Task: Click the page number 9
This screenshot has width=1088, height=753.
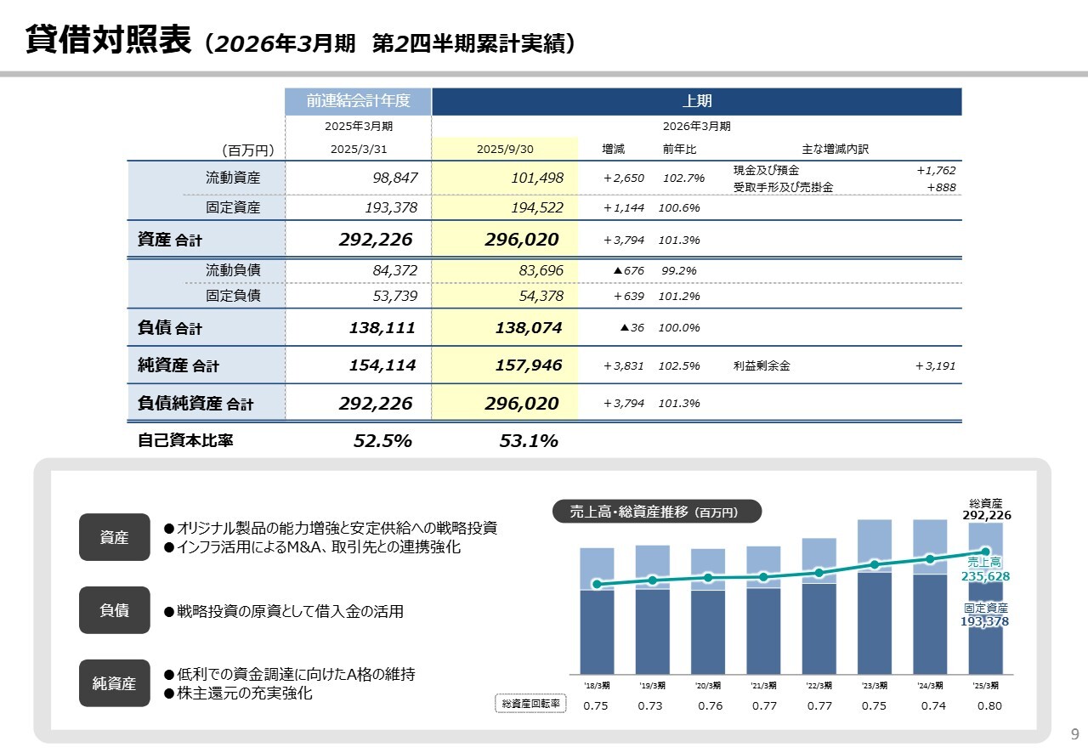Action: pyautogui.click(x=1074, y=733)
